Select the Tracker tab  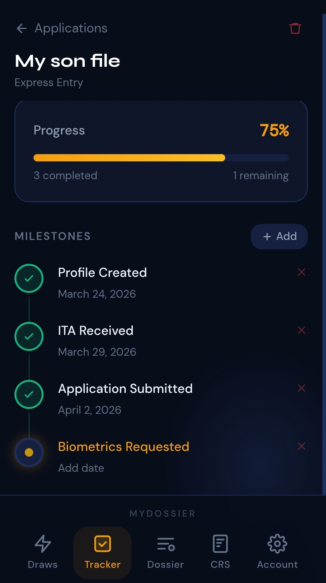pos(102,552)
